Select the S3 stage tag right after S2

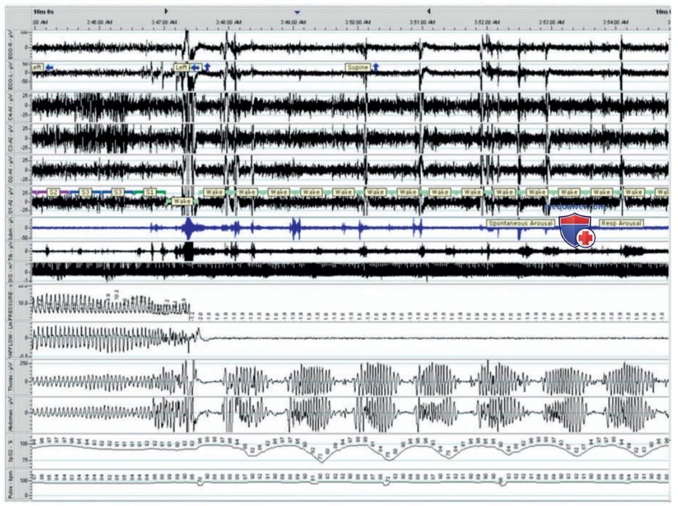(85, 192)
